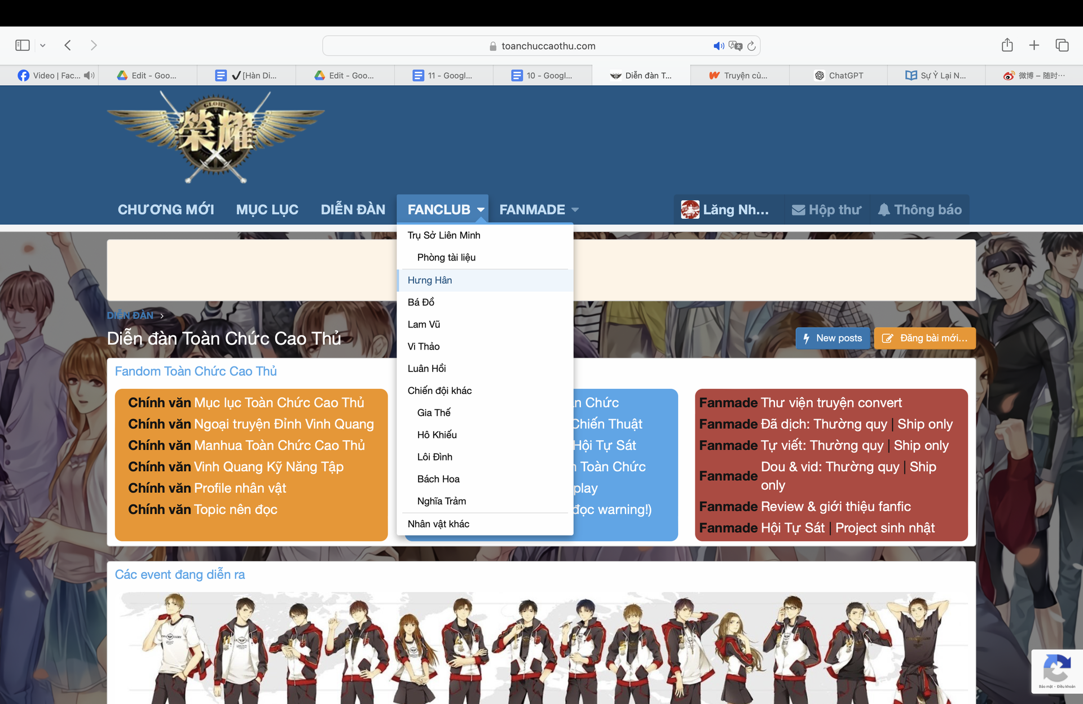Viewport: 1083px width, 704px height.
Task: Switch to the 11 - Google Docs tab
Action: pyautogui.click(x=444, y=76)
